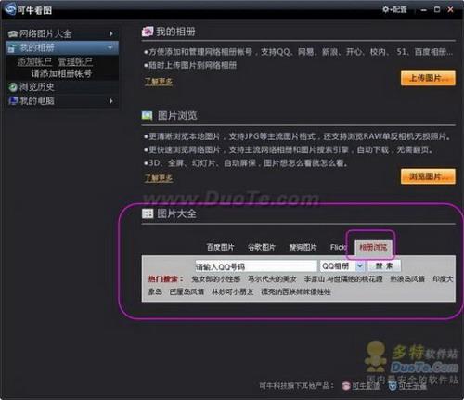Switch to the 搜狗图片 tab
This screenshot has width=464, height=400.
[x=303, y=247]
